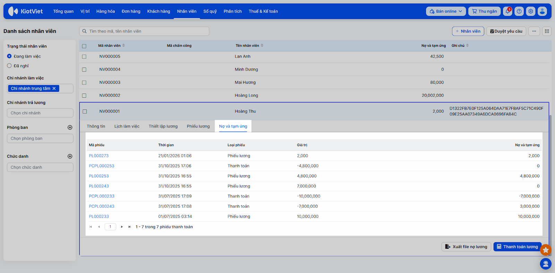555x273 pixels.
Task: Check the box for employee NV000005
Action: click(x=84, y=56)
